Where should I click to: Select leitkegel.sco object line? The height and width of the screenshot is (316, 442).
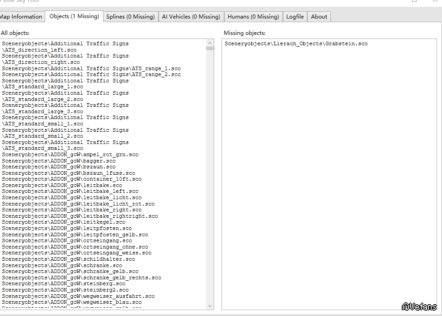[64, 222]
